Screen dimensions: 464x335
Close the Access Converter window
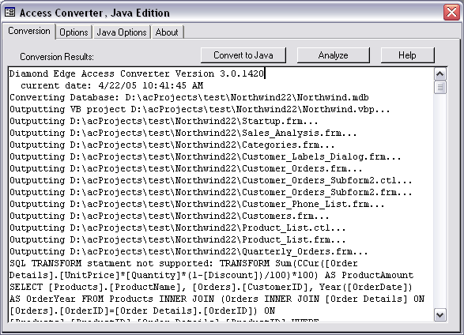point(451,12)
